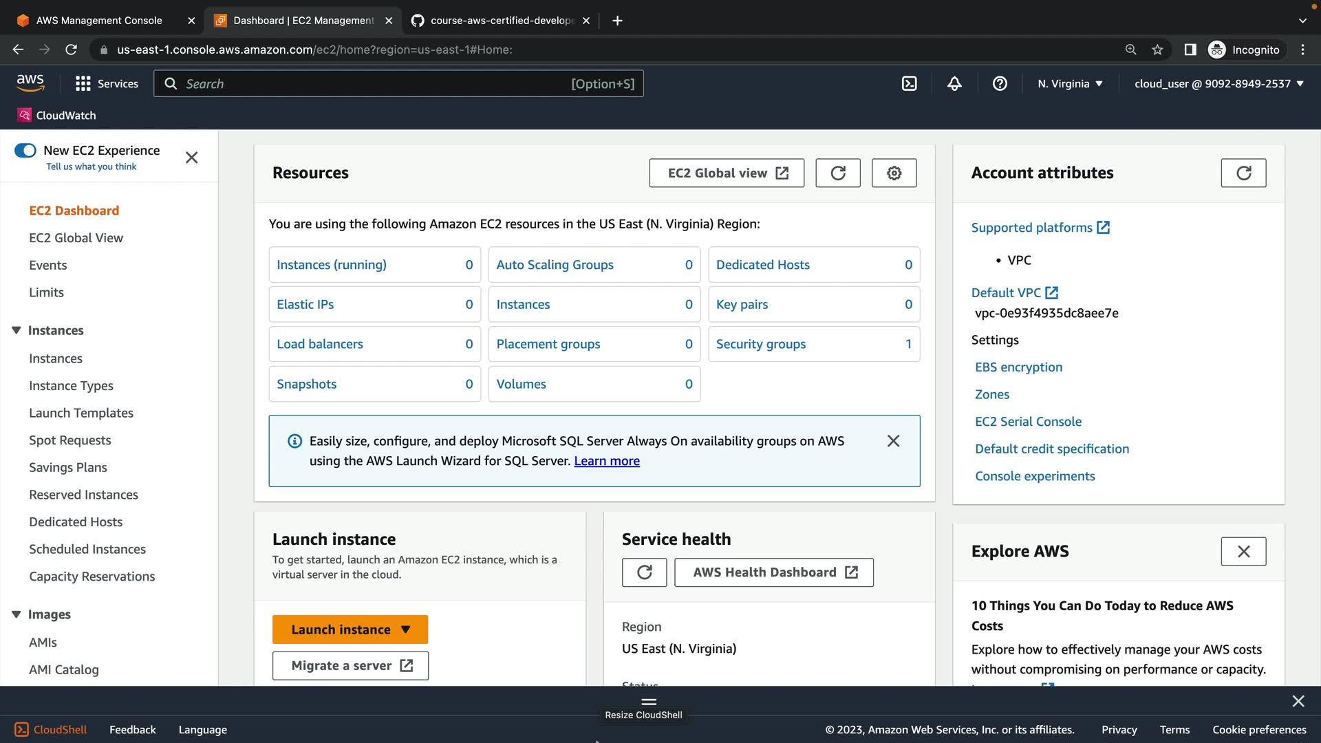Click the help question mark icon
This screenshot has width=1321, height=743.
(x=1000, y=84)
